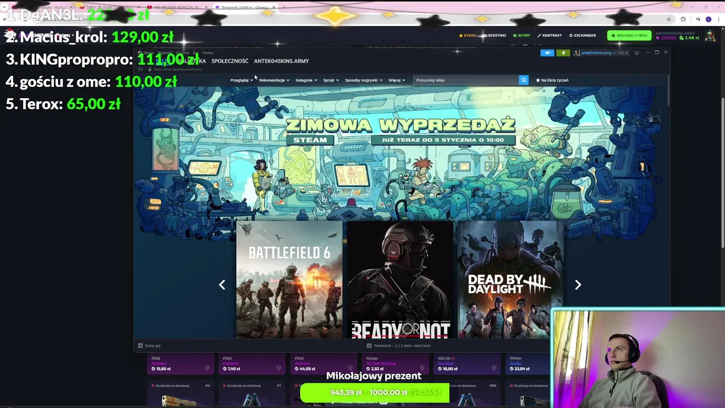The height and width of the screenshot is (408, 725).
Task: Click the Dodaj grę link
Action: [x=152, y=346]
